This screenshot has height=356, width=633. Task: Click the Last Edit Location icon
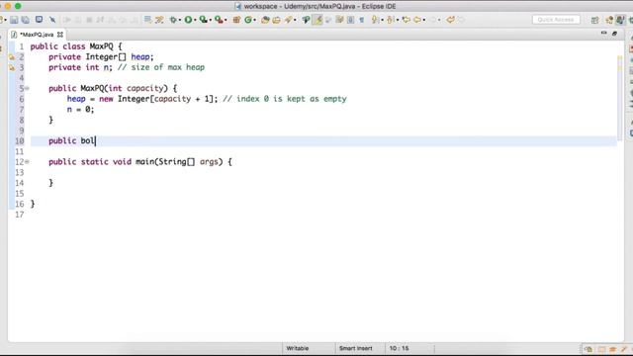tap(407, 20)
